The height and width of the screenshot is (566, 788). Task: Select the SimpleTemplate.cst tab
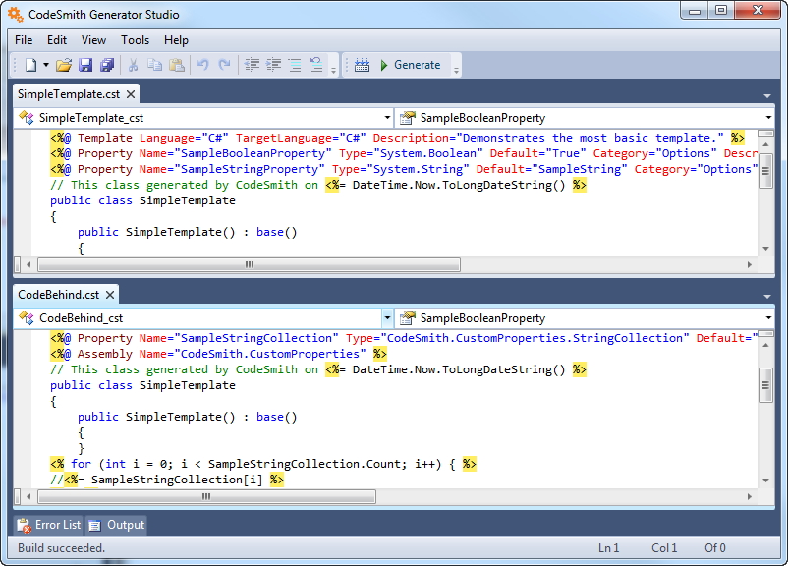(69, 94)
